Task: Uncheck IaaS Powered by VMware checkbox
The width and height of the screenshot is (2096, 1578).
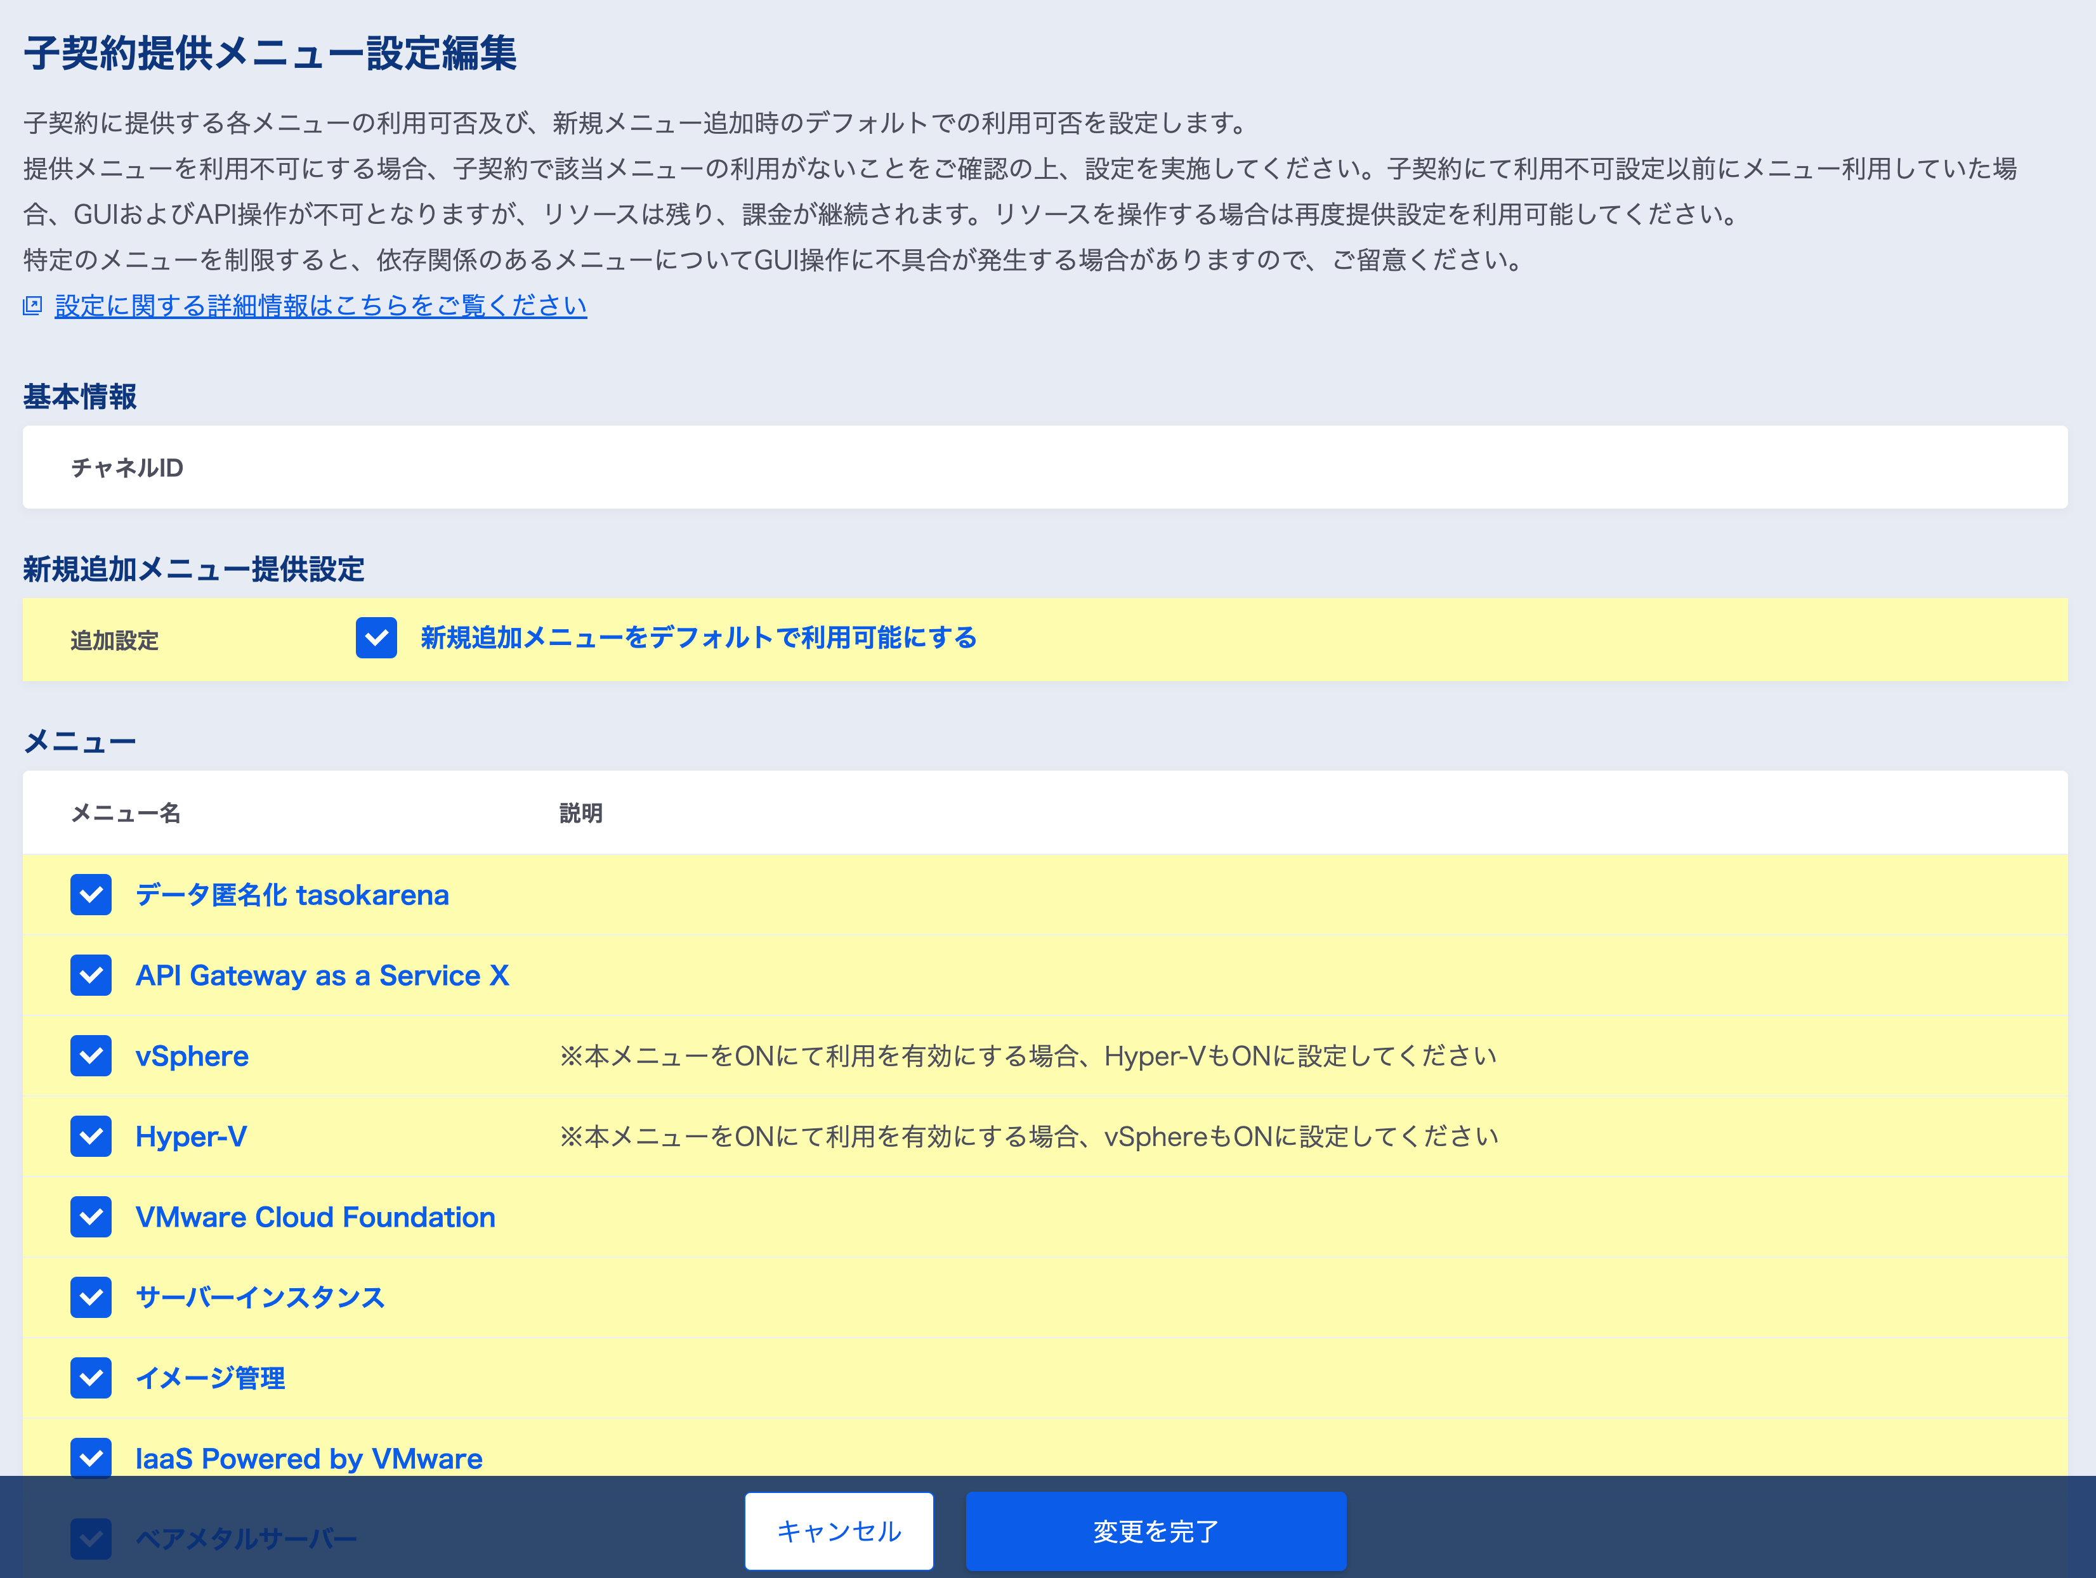Action: coord(91,1457)
